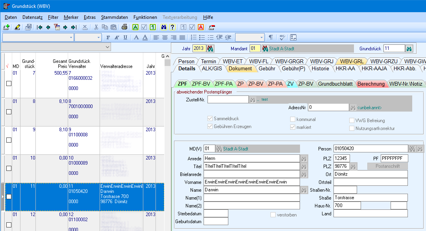Enable the kommunal checkbox

click(x=293, y=119)
